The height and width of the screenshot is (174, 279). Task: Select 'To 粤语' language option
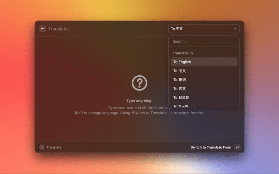click(x=204, y=80)
